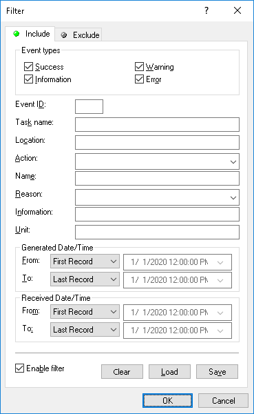Image resolution: width=254 pixels, height=414 pixels.
Task: Click into the Location field
Action: click(158, 143)
